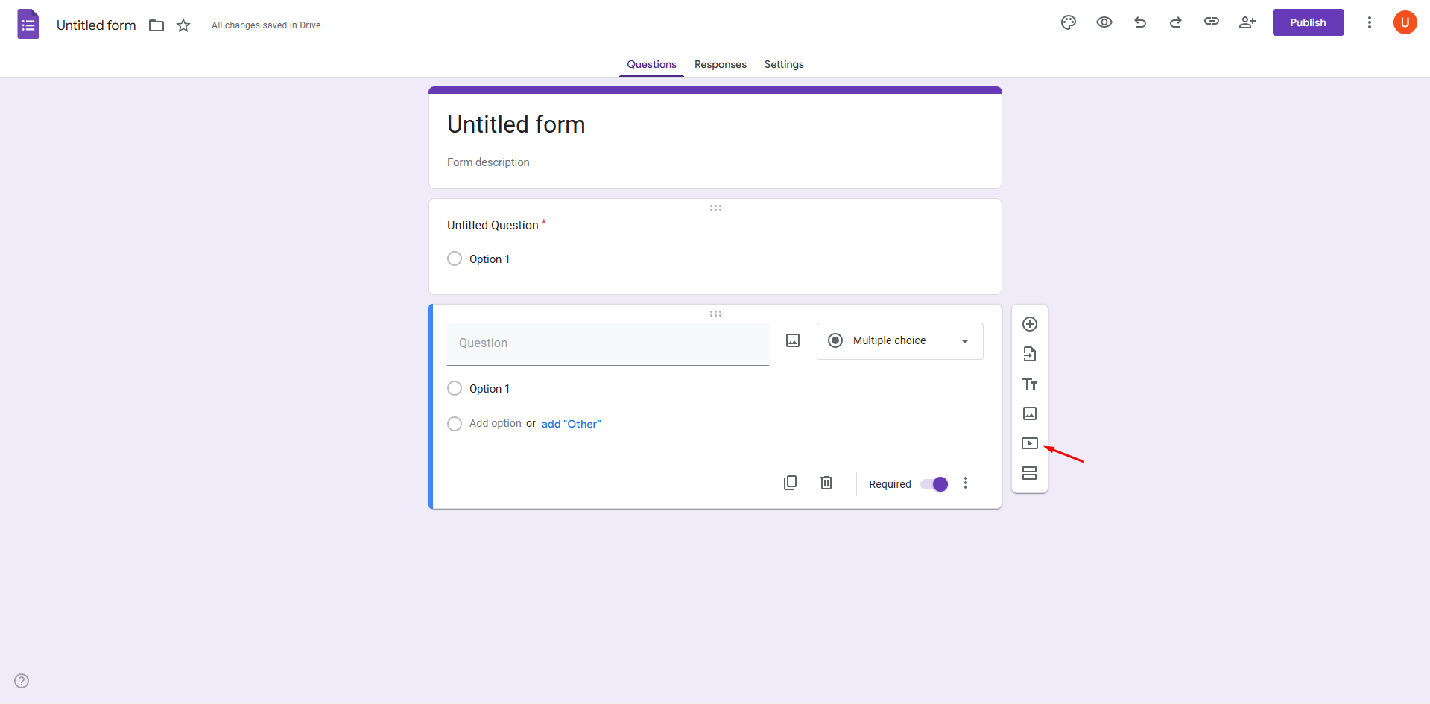Add a new question with the plus icon
1430x704 pixels.
tap(1030, 324)
